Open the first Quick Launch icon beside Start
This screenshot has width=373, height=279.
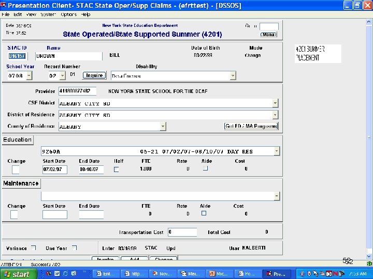click(x=49, y=273)
